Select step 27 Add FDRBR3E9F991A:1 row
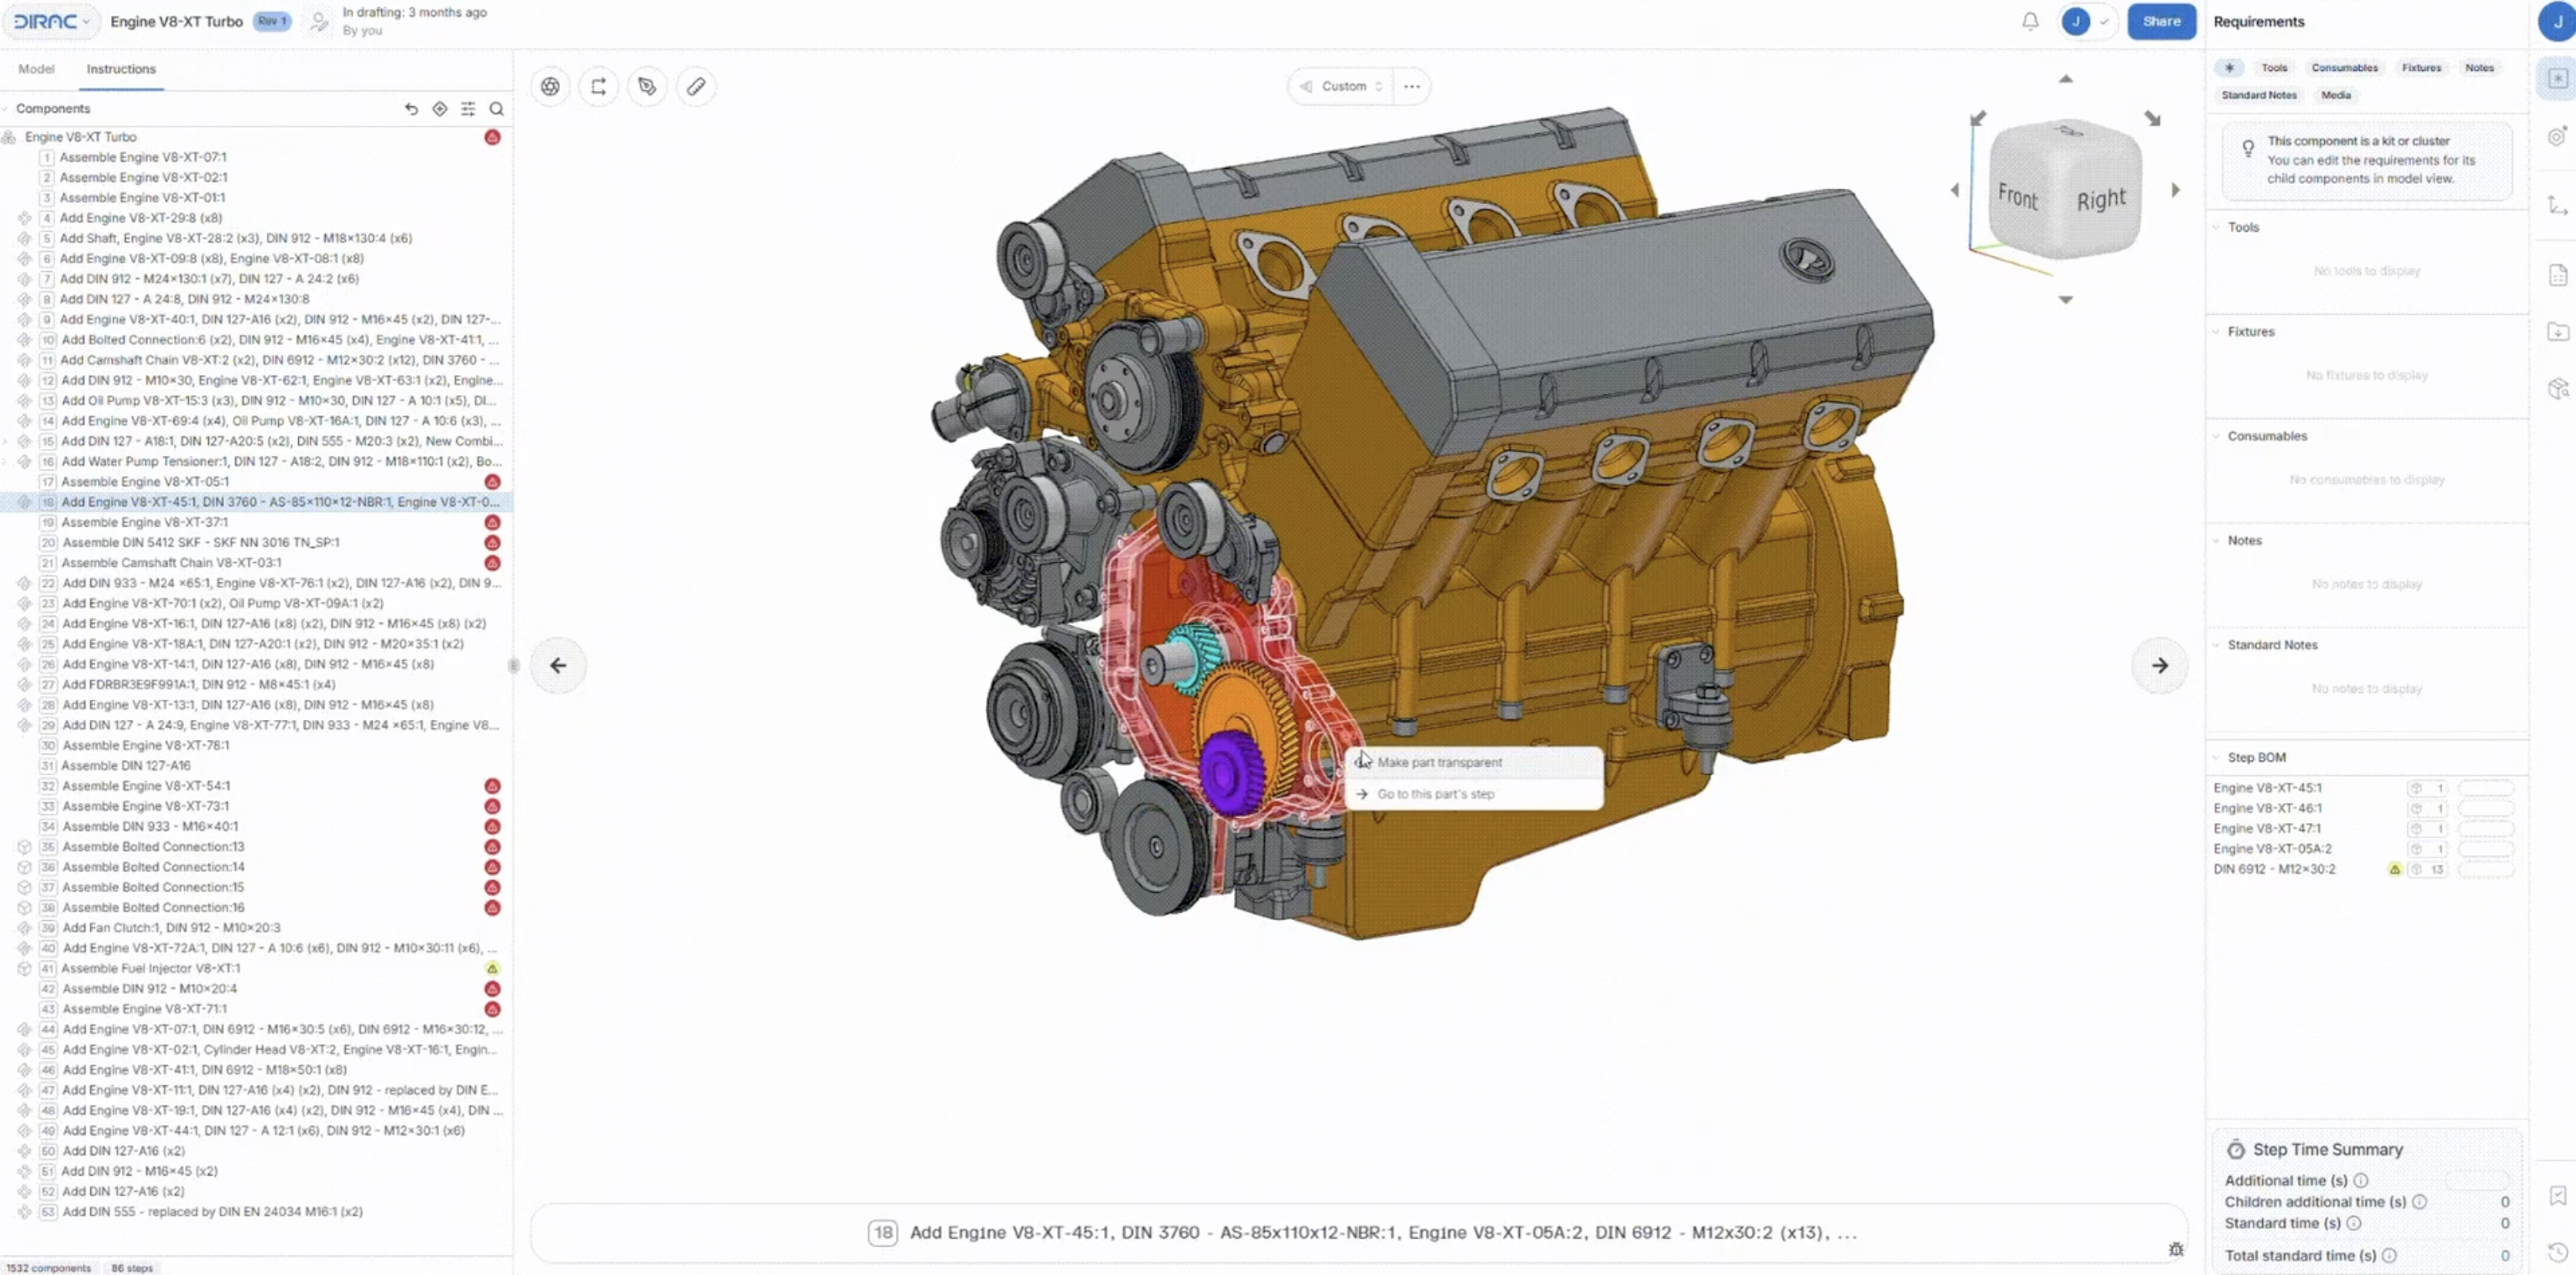Screen dimensions: 2576x1275 point(256,684)
